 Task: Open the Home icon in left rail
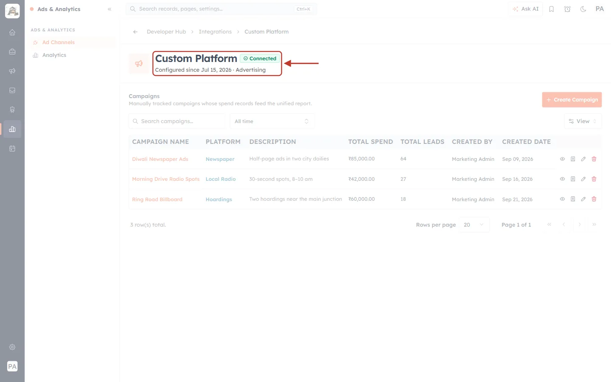[x=12, y=32]
